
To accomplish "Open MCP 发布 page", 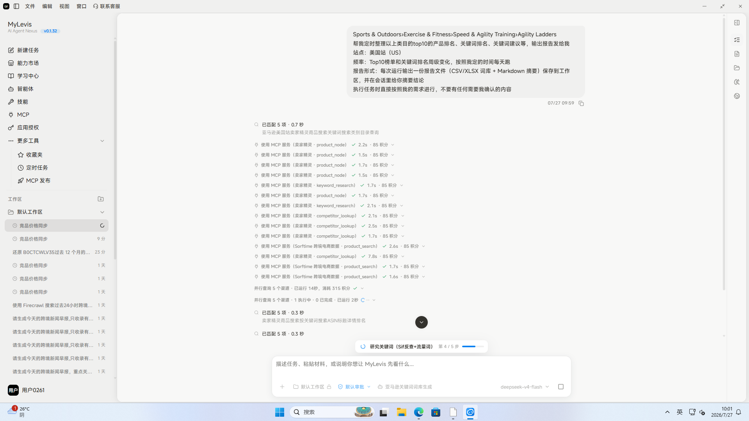I will click(34, 180).
